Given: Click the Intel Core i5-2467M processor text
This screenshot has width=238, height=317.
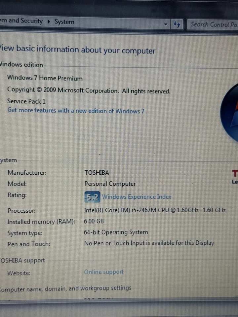Looking at the screenshot, I should click(x=155, y=210).
